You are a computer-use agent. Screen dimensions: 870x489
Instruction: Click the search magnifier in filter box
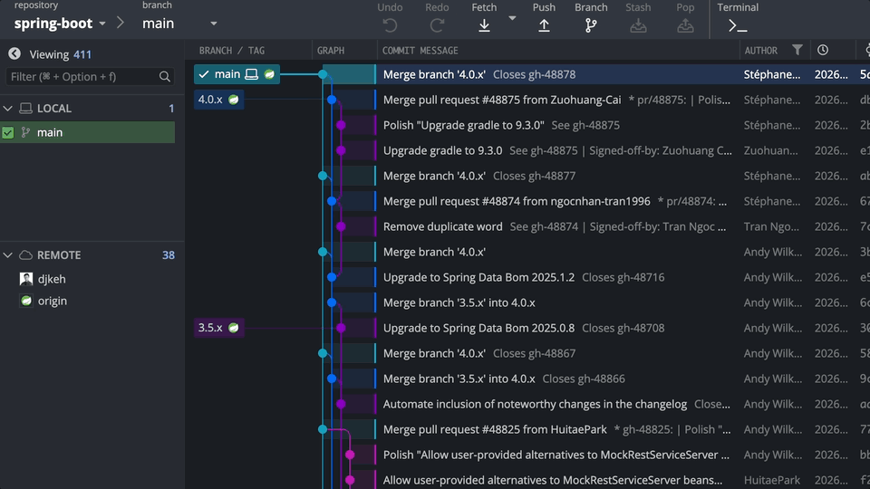165,77
